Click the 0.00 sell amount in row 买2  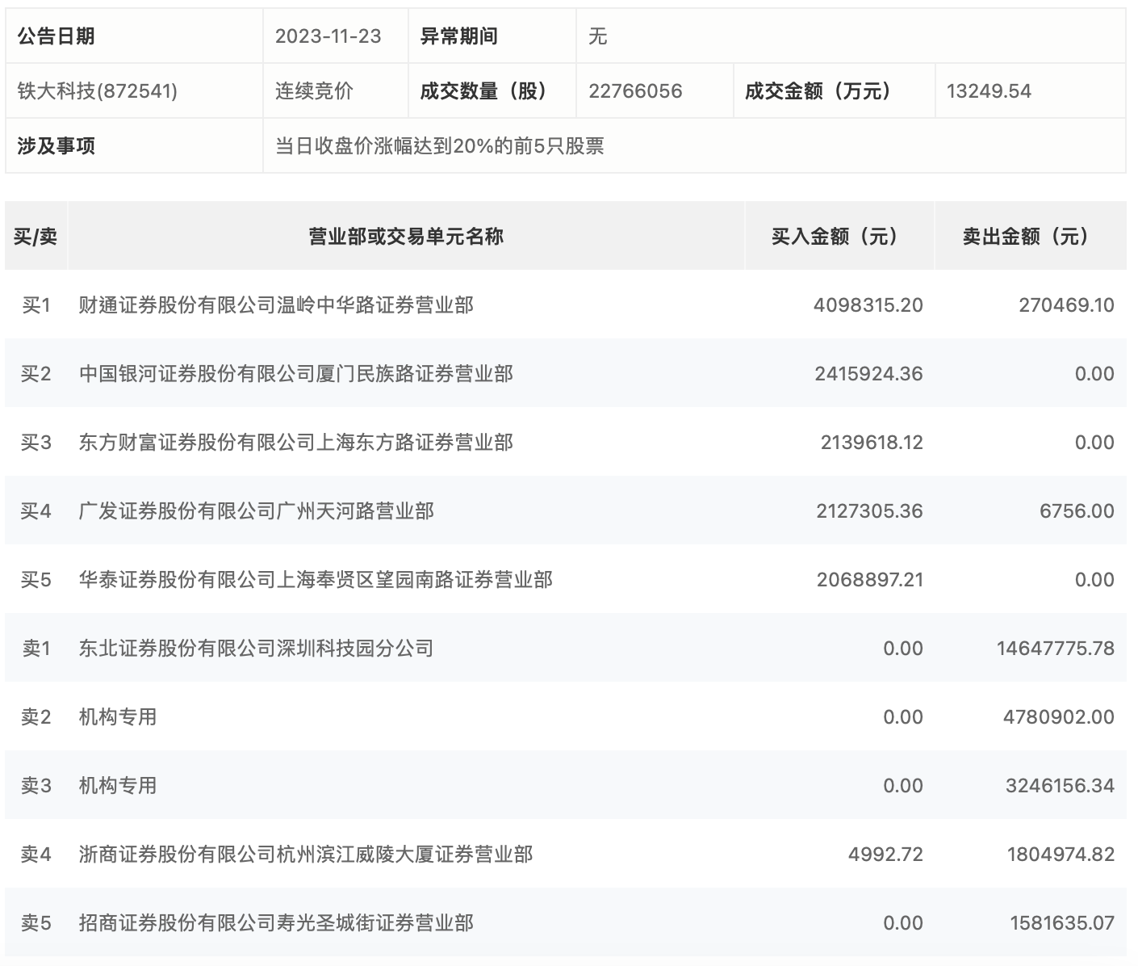(x=1094, y=374)
